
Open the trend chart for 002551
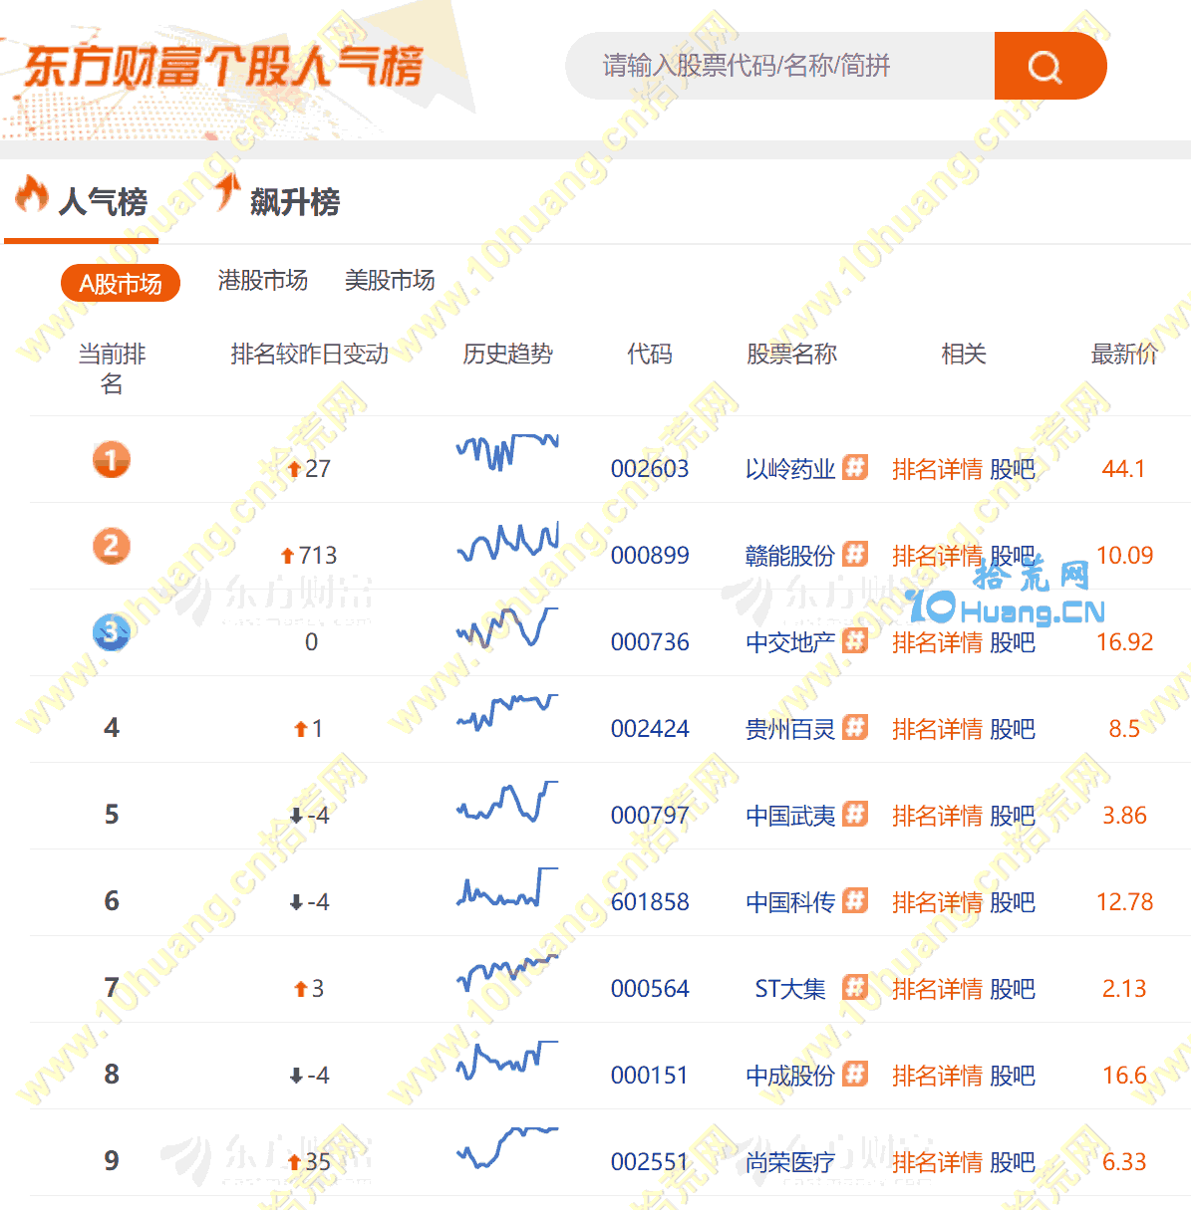[507, 1146]
